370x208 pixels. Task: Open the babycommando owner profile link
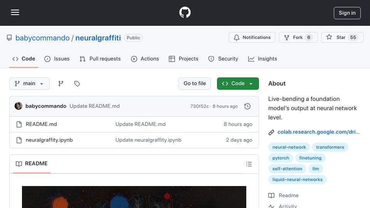pos(42,38)
